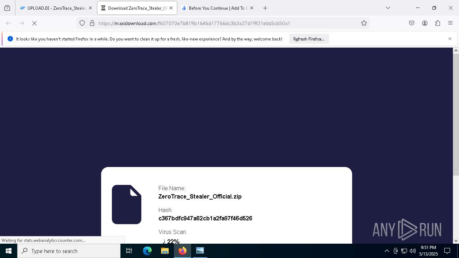
Task: Open Firefox View recent browsing icon
Action: [7, 8]
